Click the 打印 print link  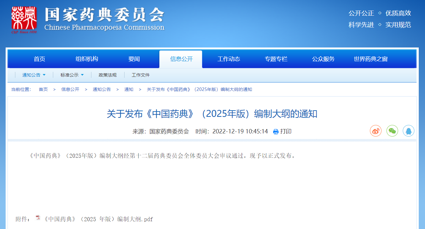[286, 131]
